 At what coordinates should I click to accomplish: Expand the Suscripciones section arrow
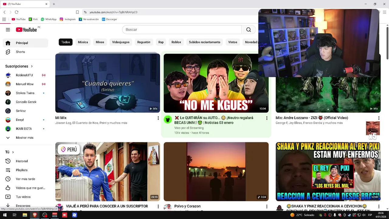point(32,66)
